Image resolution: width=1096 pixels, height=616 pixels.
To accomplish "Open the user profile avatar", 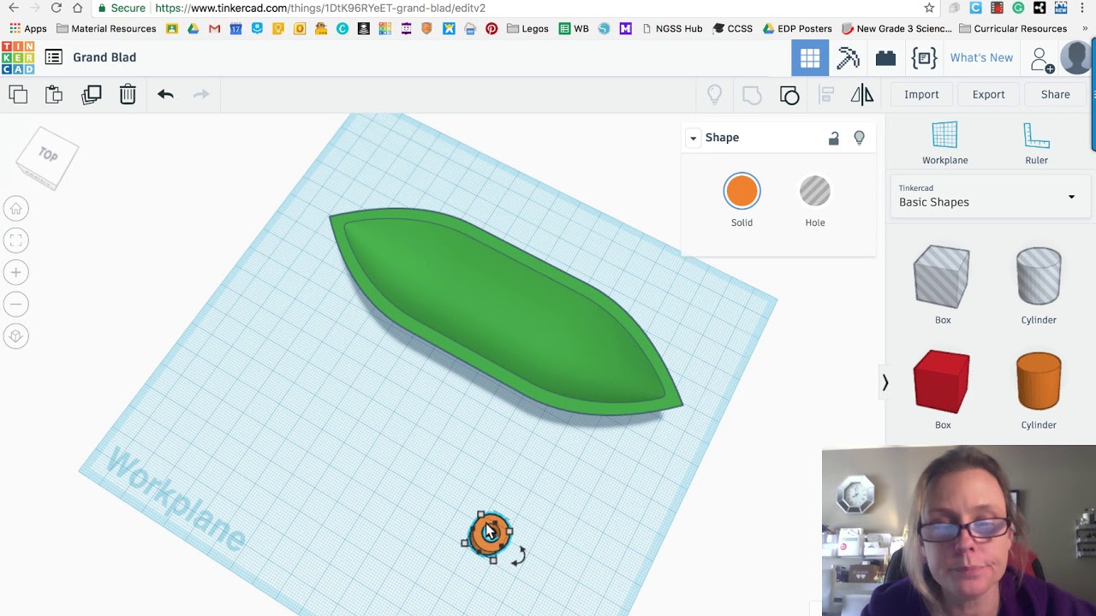I will tap(1076, 57).
